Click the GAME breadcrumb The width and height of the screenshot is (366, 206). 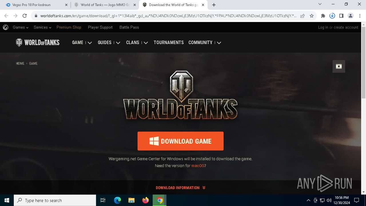click(x=33, y=64)
